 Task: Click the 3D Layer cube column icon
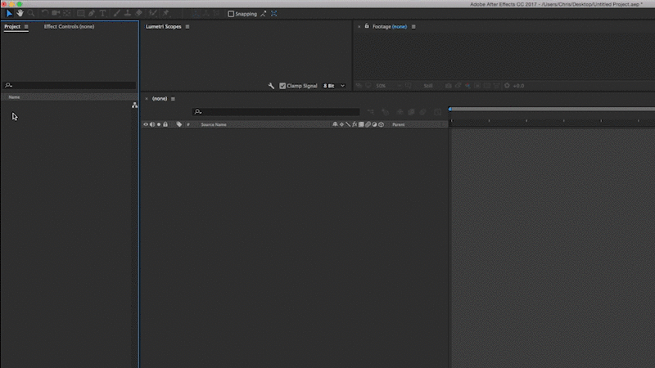click(381, 124)
